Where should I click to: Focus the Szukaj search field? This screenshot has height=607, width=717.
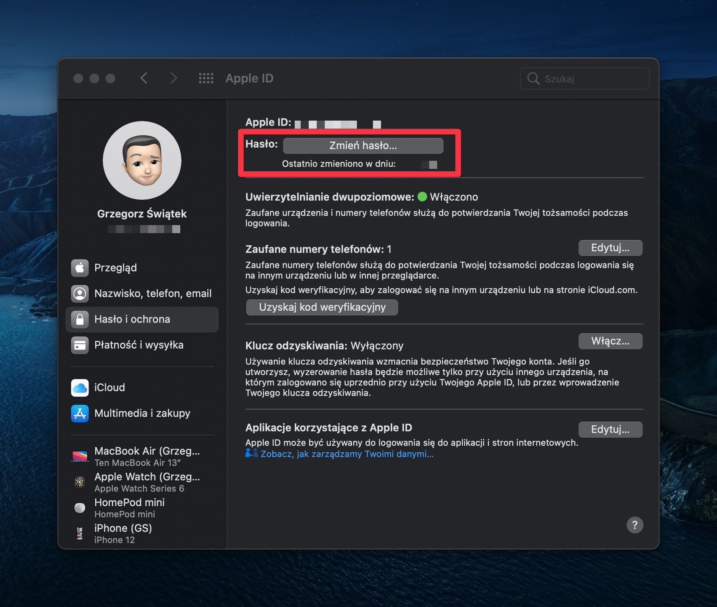point(585,78)
